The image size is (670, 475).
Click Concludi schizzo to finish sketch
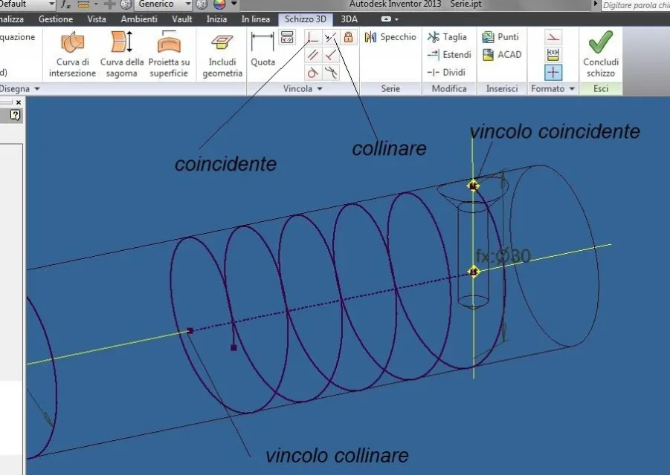pyautogui.click(x=600, y=54)
